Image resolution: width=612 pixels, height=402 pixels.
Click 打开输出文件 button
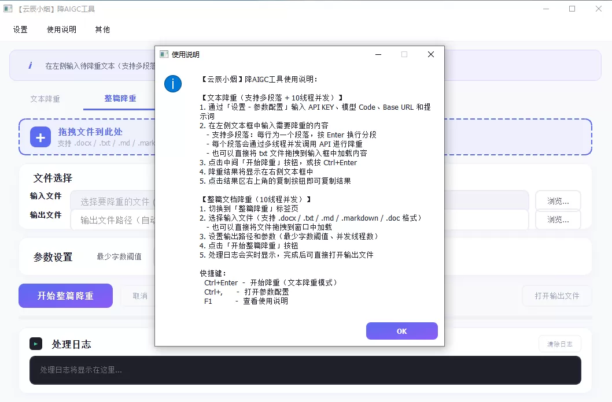click(557, 296)
